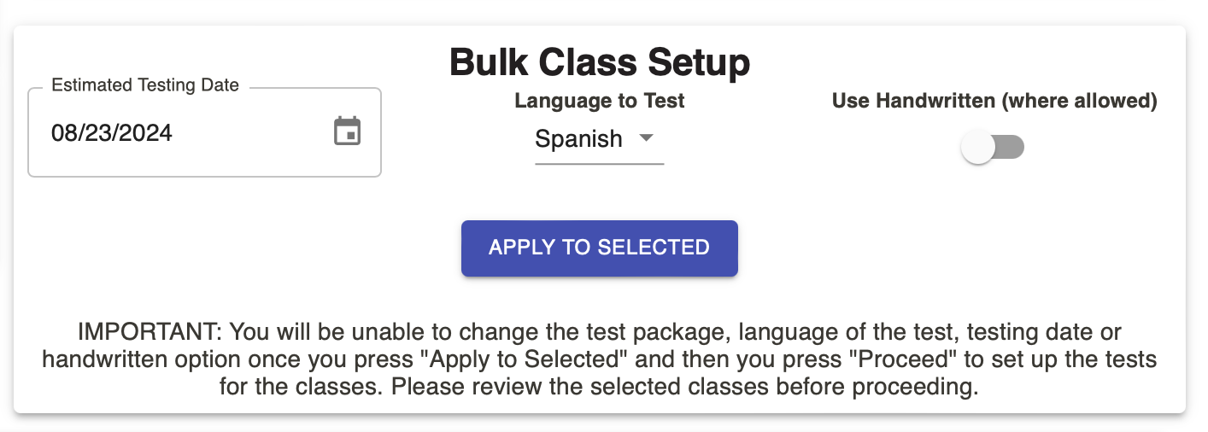This screenshot has height=432, width=1208.
Task: Click the Bulk Class Setup heading
Action: point(600,62)
